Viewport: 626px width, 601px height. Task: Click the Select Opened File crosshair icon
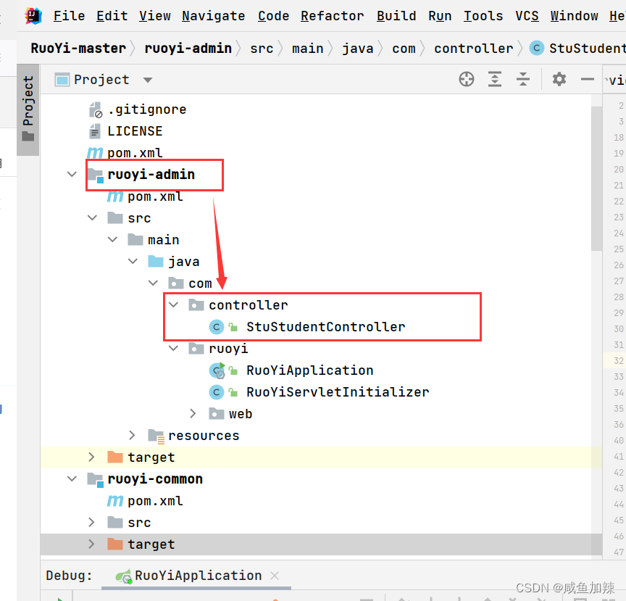pos(467,79)
